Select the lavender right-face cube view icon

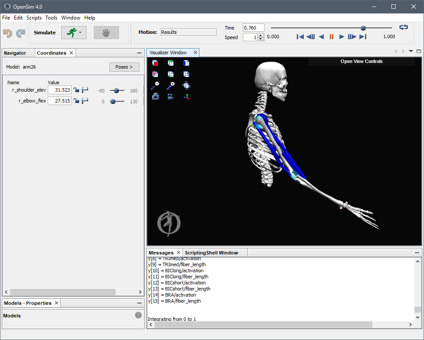pyautogui.click(x=186, y=74)
